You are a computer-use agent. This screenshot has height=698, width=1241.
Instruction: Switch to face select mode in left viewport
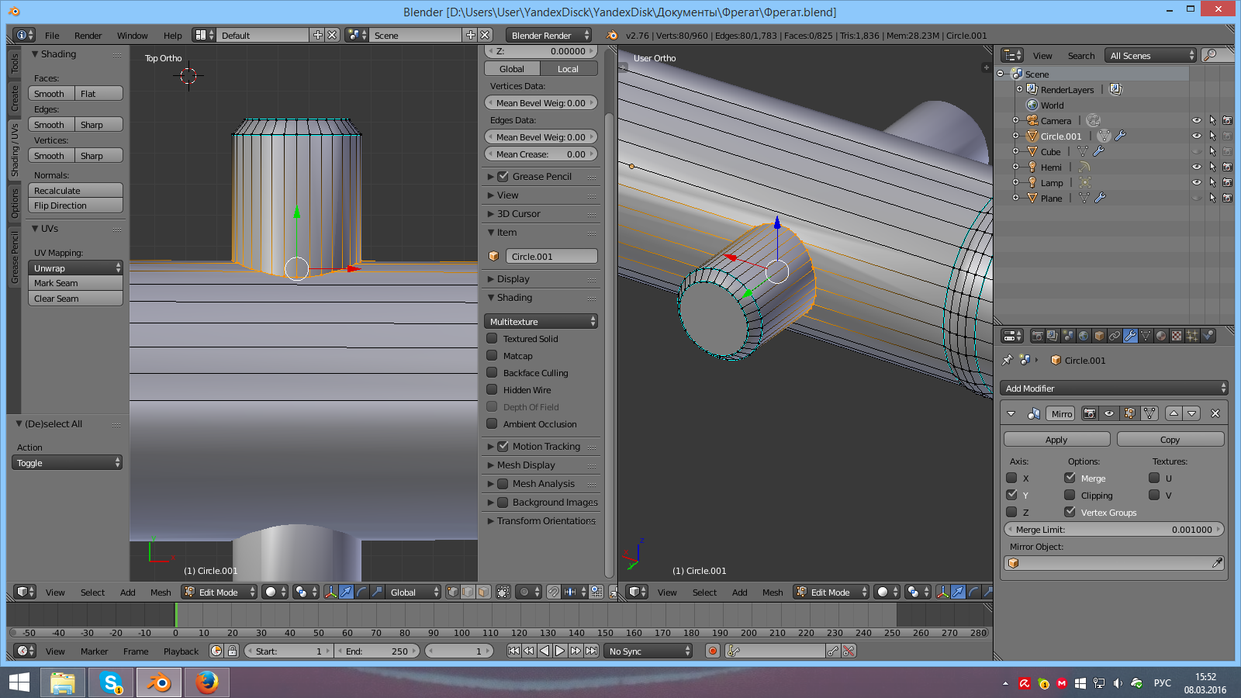483,592
